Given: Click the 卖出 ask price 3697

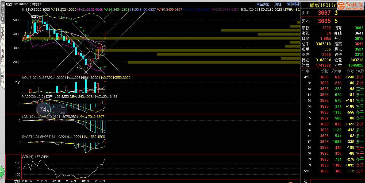Looking at the screenshot, I should click(x=324, y=13).
